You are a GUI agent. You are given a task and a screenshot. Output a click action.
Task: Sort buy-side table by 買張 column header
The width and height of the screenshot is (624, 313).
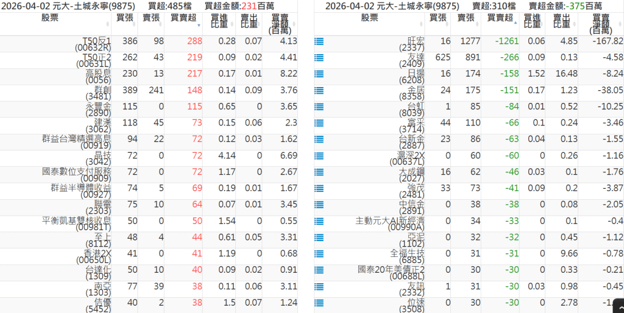pos(124,18)
